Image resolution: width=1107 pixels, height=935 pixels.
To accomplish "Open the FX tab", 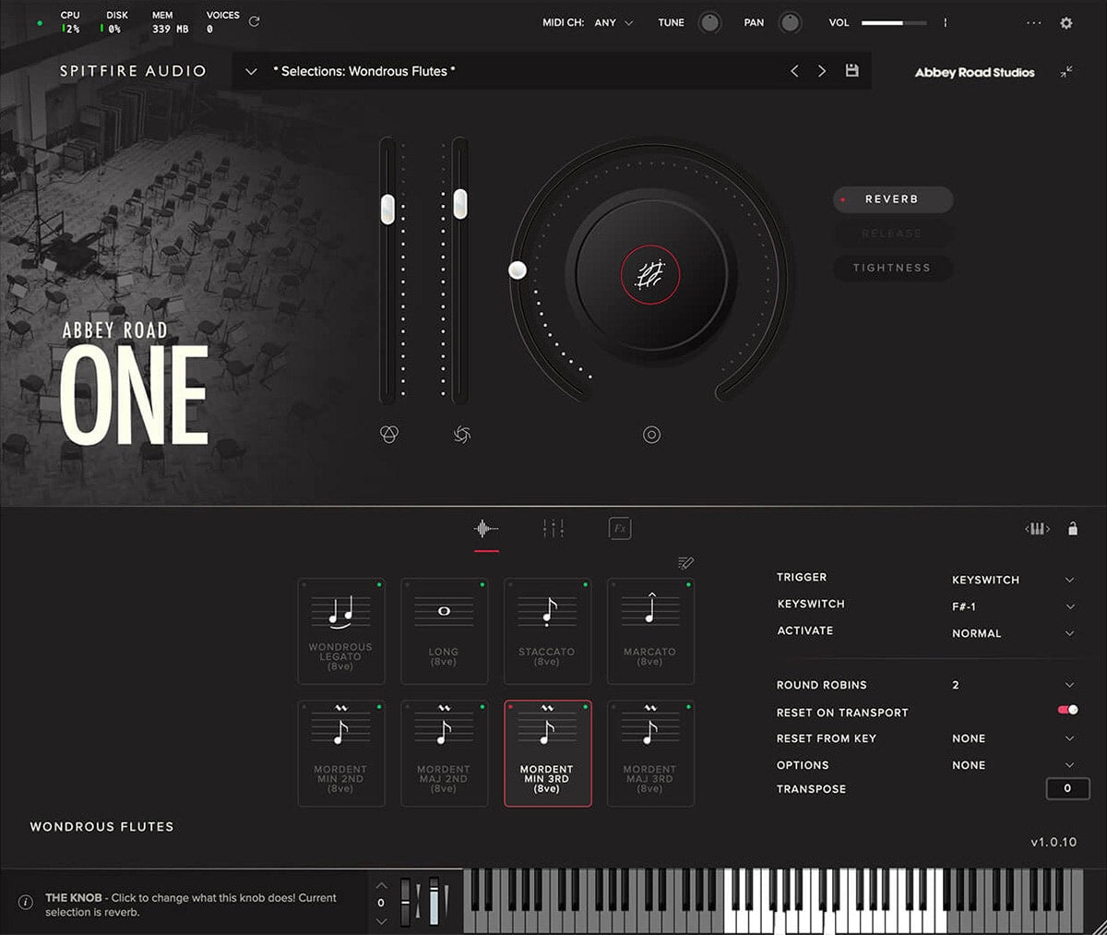I will [620, 529].
